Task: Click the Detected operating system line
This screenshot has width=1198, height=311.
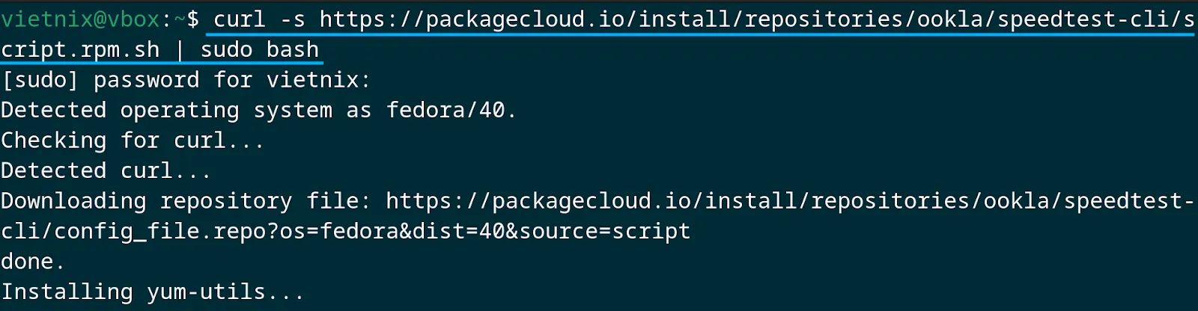Action: (x=258, y=110)
